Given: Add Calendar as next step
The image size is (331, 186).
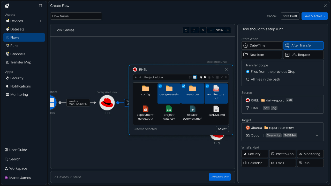Looking at the screenshot, I should click(255, 163).
